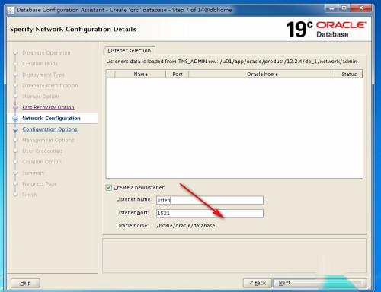This screenshot has height=292, width=381.
Task: Click the Oracle 19c Database logo
Action: click(326, 29)
